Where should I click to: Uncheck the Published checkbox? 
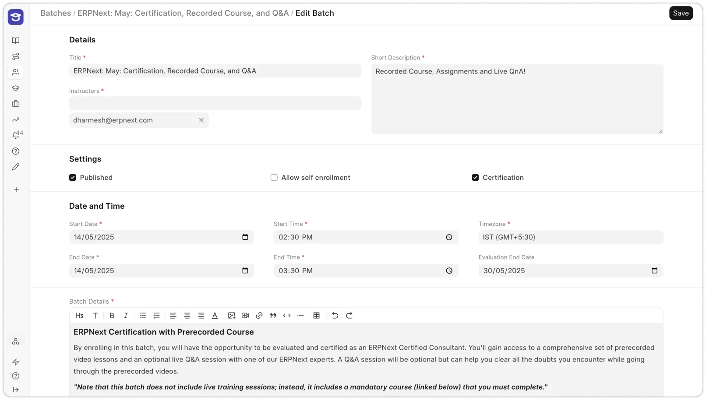point(73,178)
